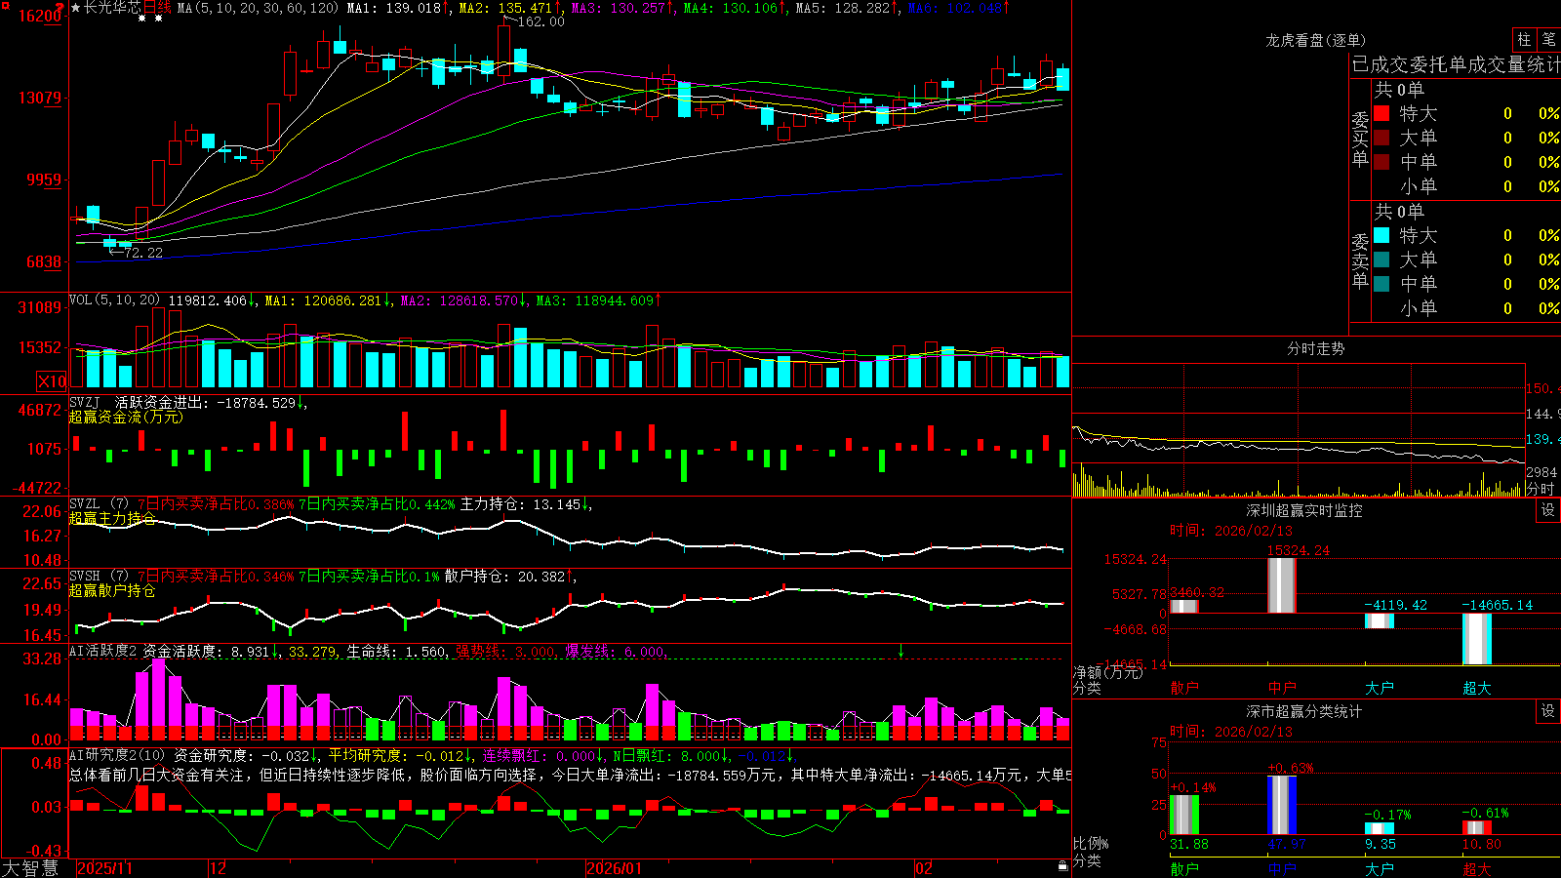The height and width of the screenshot is (878, 1561).
Task: Click the lock icon on the date axis
Action: tap(1063, 865)
